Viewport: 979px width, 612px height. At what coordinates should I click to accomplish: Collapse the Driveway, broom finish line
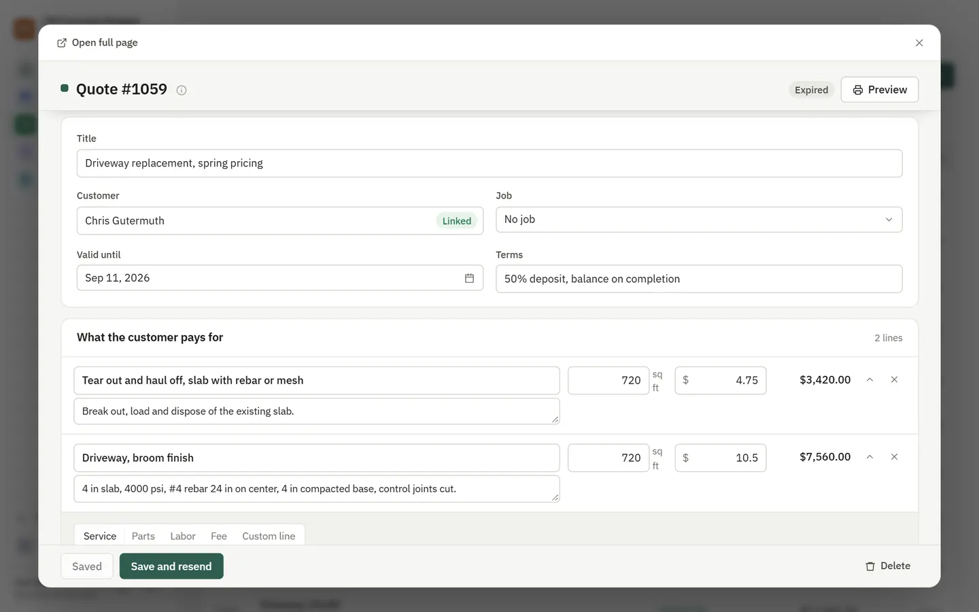point(870,457)
